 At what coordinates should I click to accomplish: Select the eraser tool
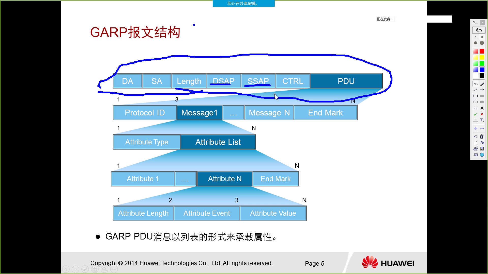482,84
